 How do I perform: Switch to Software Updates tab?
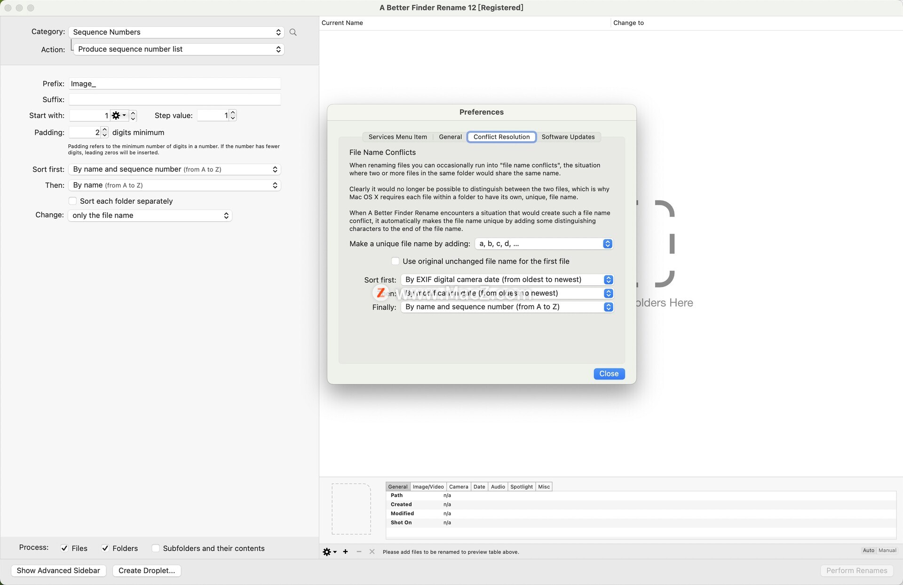click(x=568, y=137)
